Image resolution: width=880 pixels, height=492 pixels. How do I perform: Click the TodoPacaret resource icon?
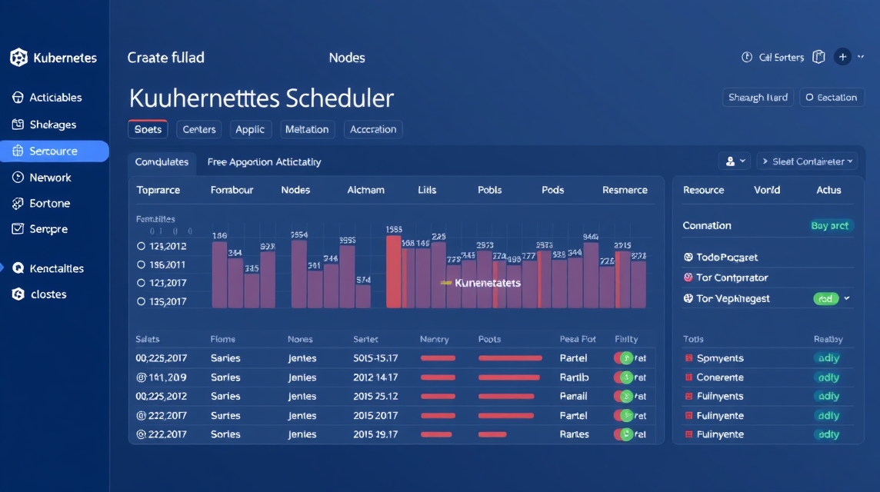pos(688,256)
